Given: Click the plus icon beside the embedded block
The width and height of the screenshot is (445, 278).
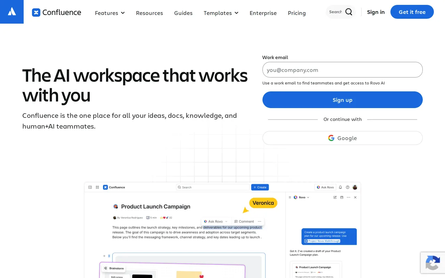Looking at the screenshot, I should [104, 256].
